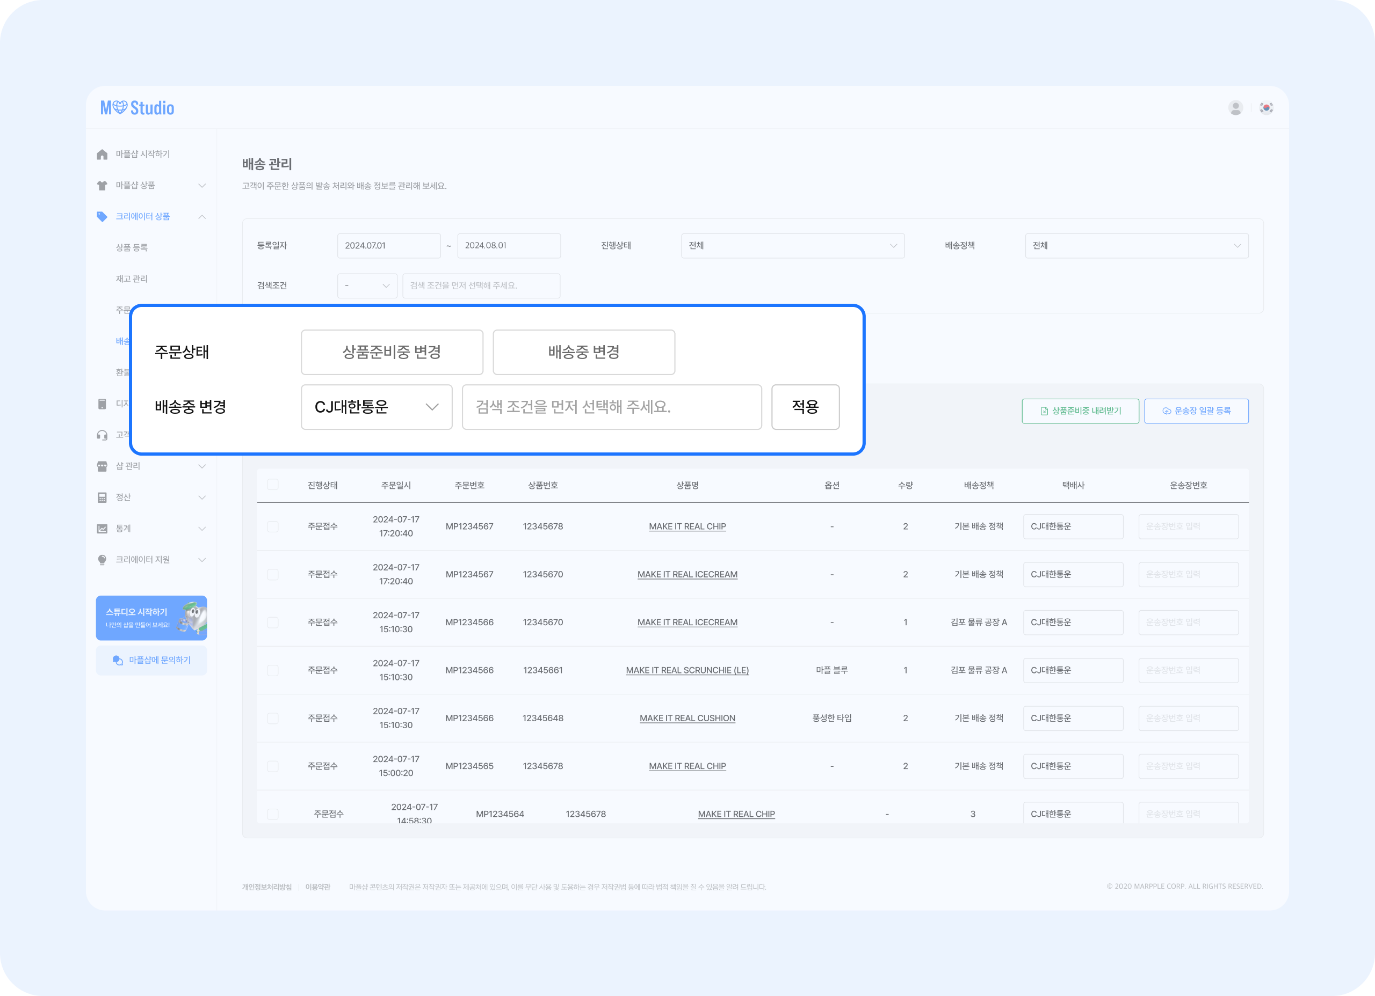Image resolution: width=1375 pixels, height=996 pixels.
Task: Click the tag icon for 크리에이터 상품
Action: [x=102, y=217]
